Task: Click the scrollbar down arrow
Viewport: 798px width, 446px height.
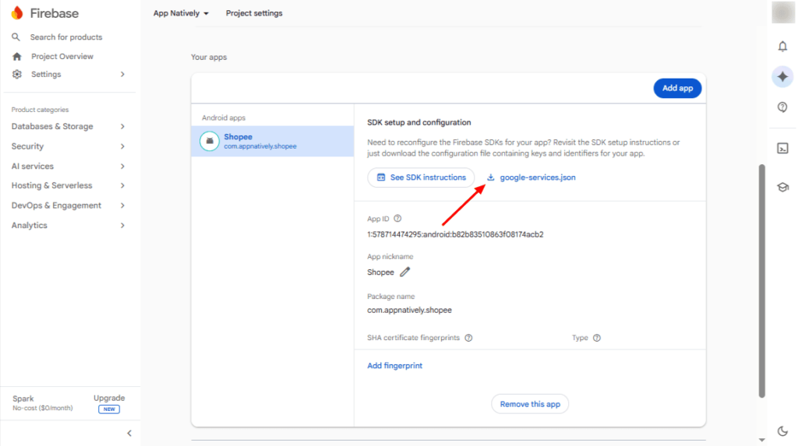Action: [761, 440]
